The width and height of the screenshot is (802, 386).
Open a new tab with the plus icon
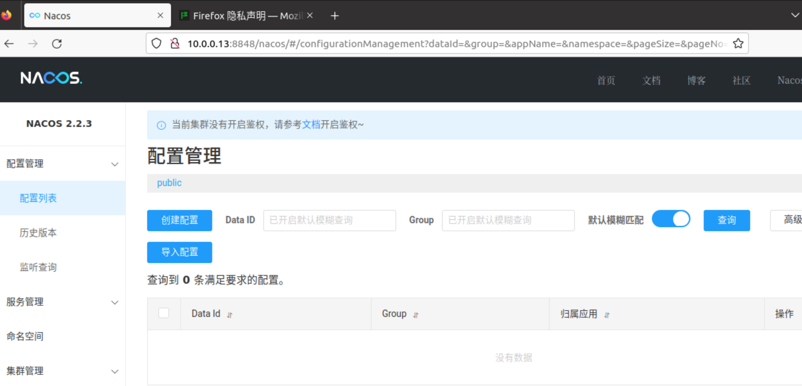[x=335, y=16]
